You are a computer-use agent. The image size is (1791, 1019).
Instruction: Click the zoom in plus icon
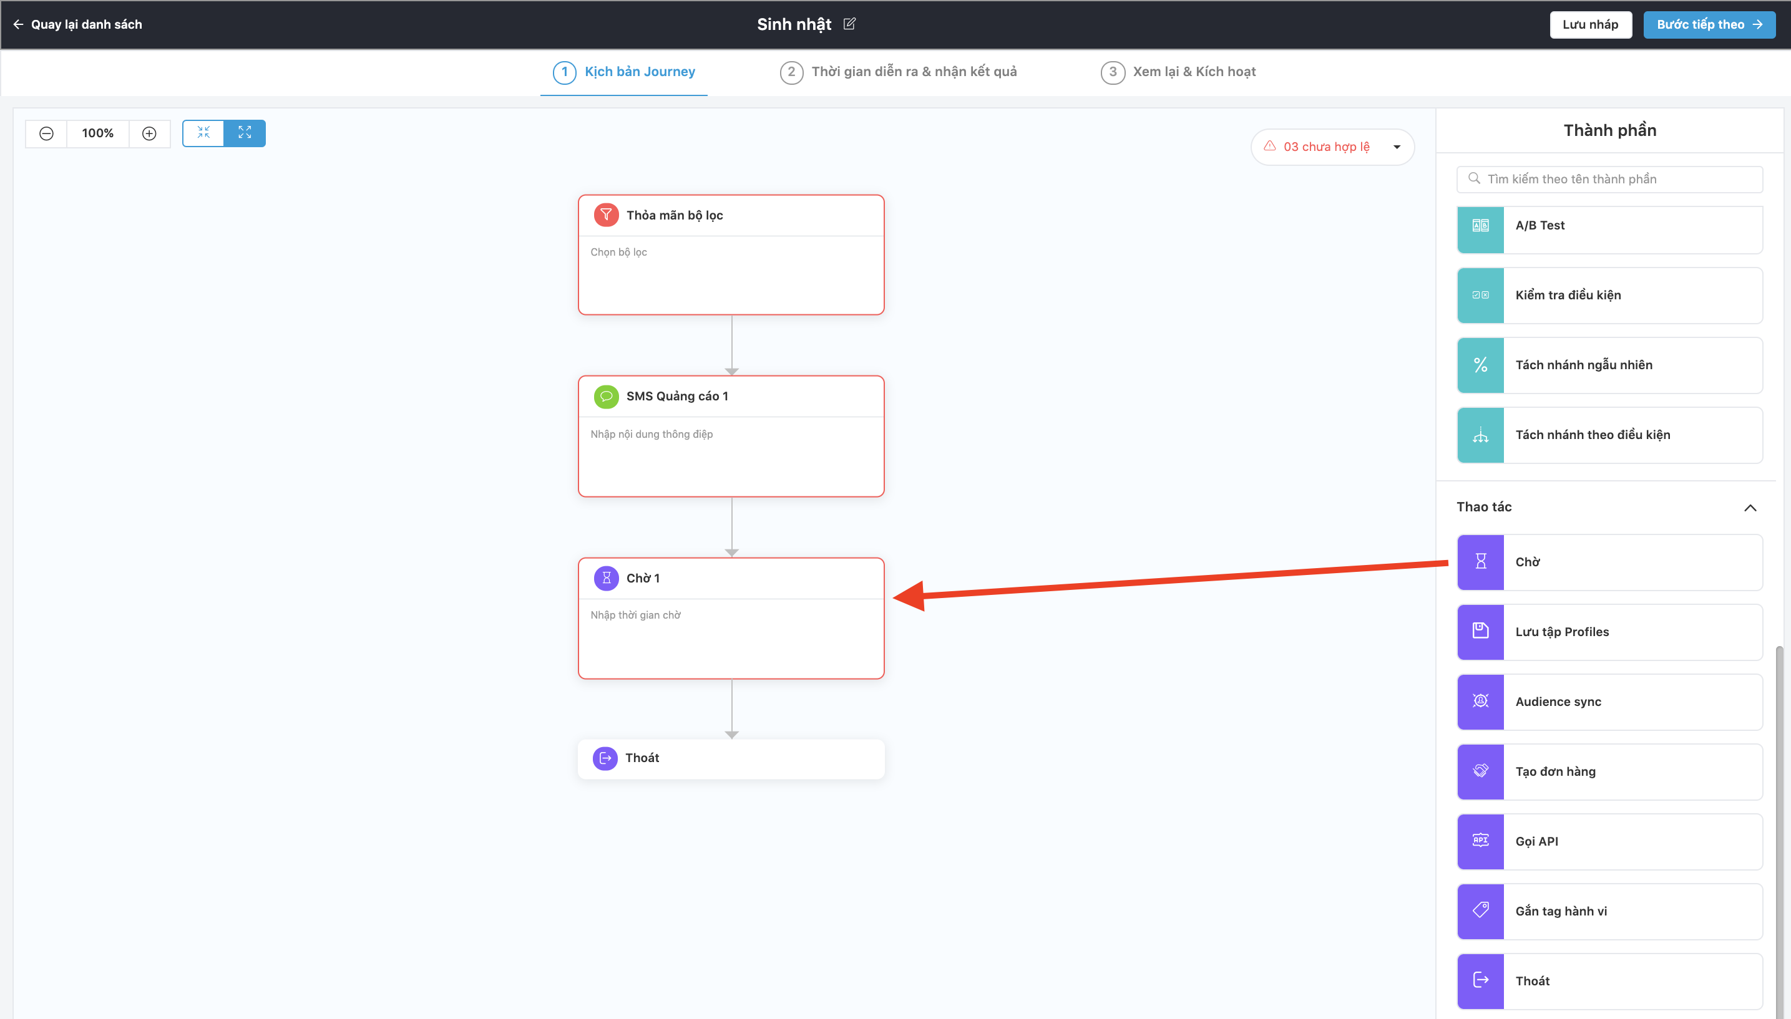tap(149, 133)
